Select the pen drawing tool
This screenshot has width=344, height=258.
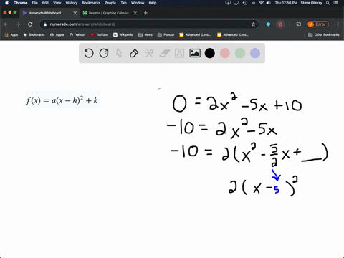tap(134, 53)
